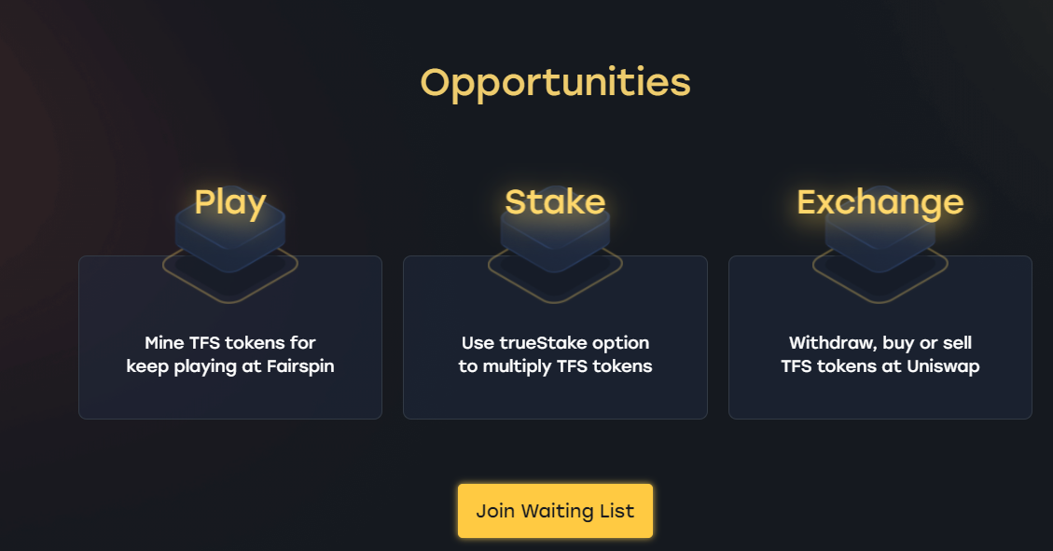Viewport: 1053px width, 551px height.
Task: Click the Join Waiting List button
Action: click(555, 511)
